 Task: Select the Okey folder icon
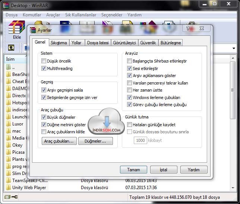click(x=8, y=145)
